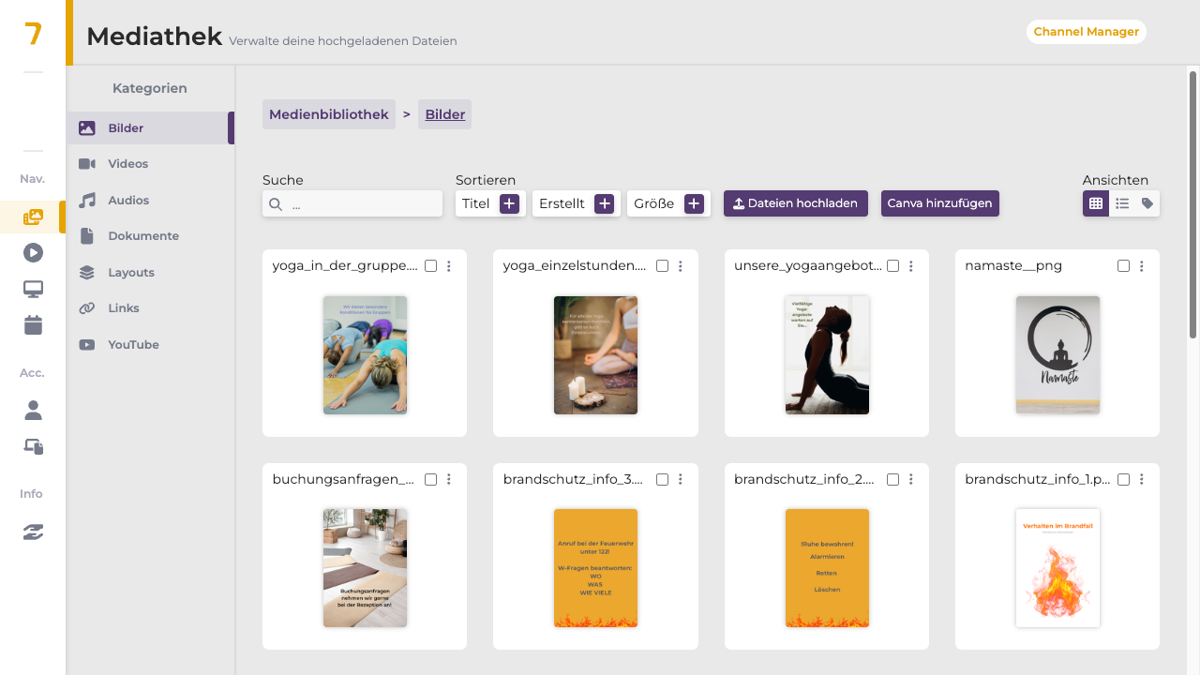Select checkbox for buchungsanfragen
Viewport: 1200px width, 675px height.
click(x=431, y=479)
